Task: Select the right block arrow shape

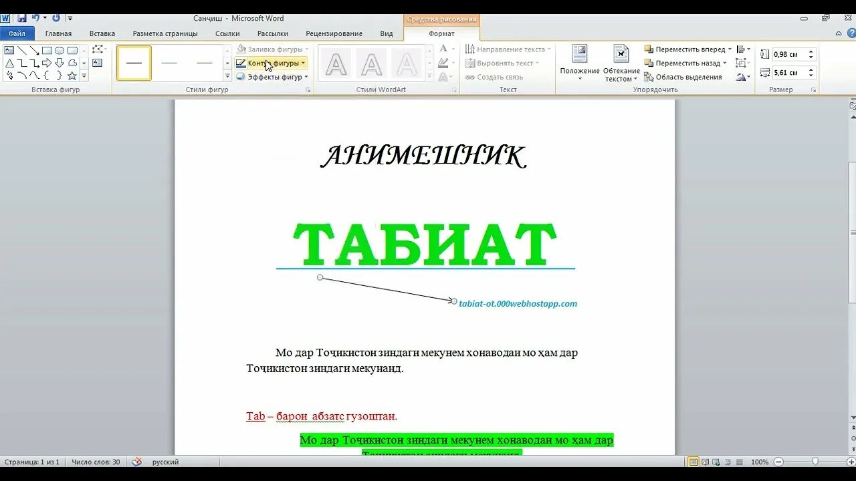Action: point(47,63)
